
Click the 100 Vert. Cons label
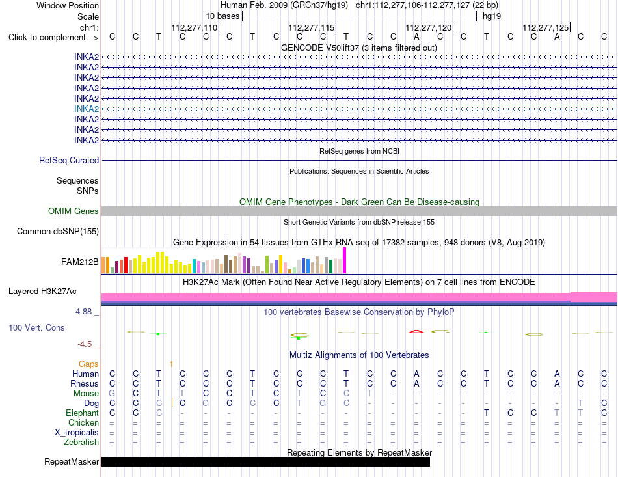click(x=36, y=327)
